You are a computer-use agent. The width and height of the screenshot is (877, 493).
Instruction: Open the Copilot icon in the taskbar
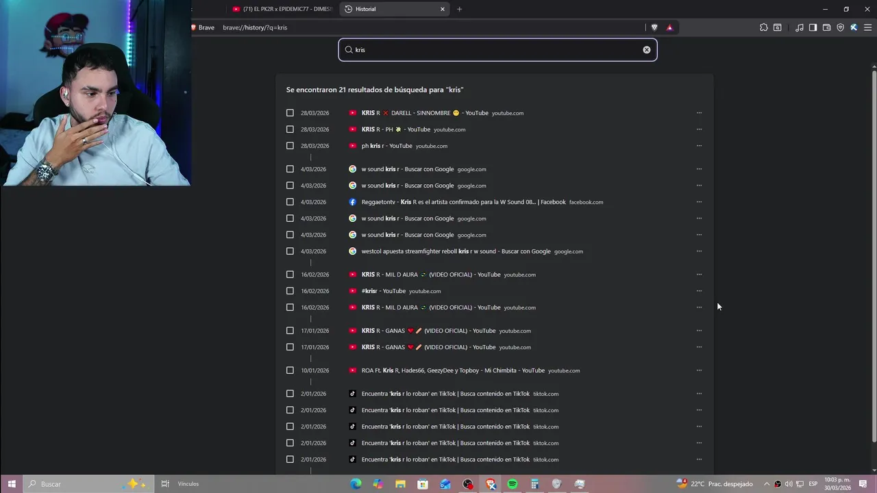(x=378, y=484)
